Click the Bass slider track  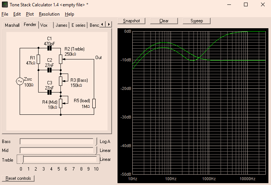(x=59, y=142)
